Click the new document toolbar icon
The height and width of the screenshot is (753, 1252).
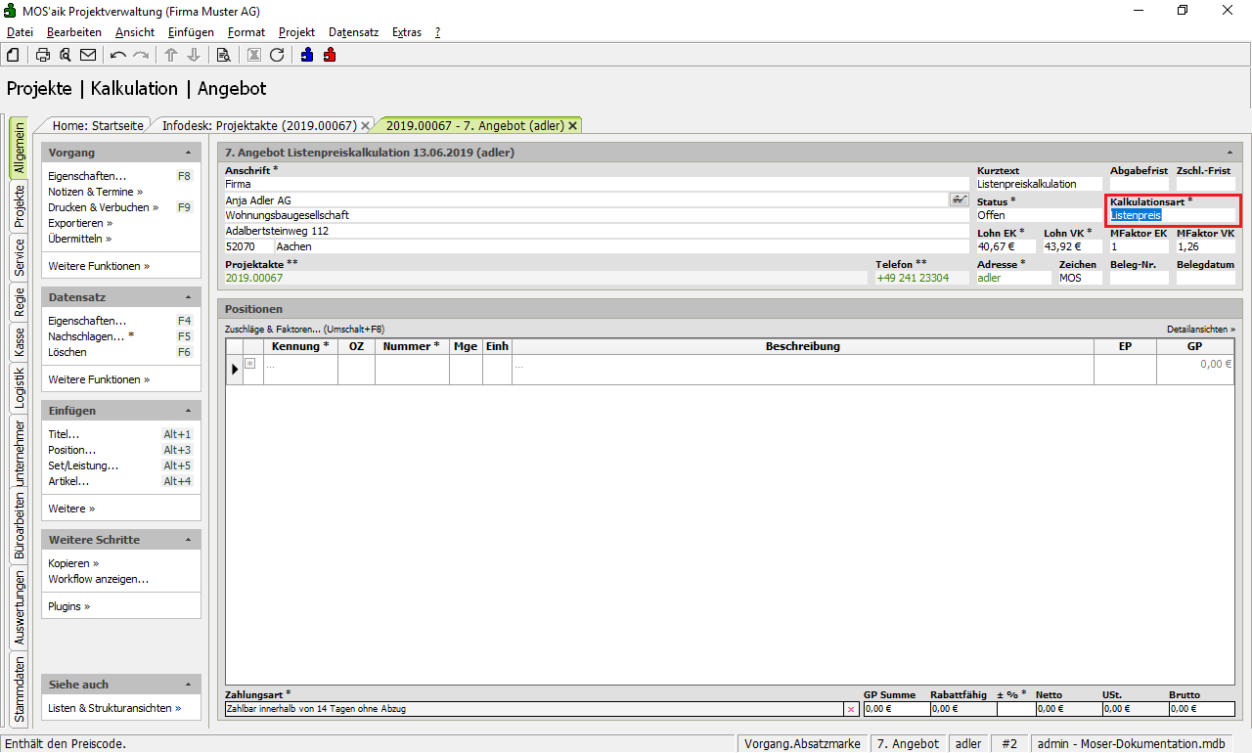[13, 55]
